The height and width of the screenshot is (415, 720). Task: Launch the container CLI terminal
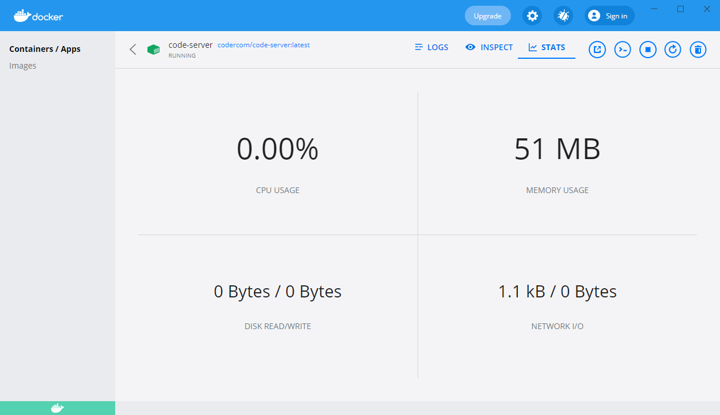[623, 50]
